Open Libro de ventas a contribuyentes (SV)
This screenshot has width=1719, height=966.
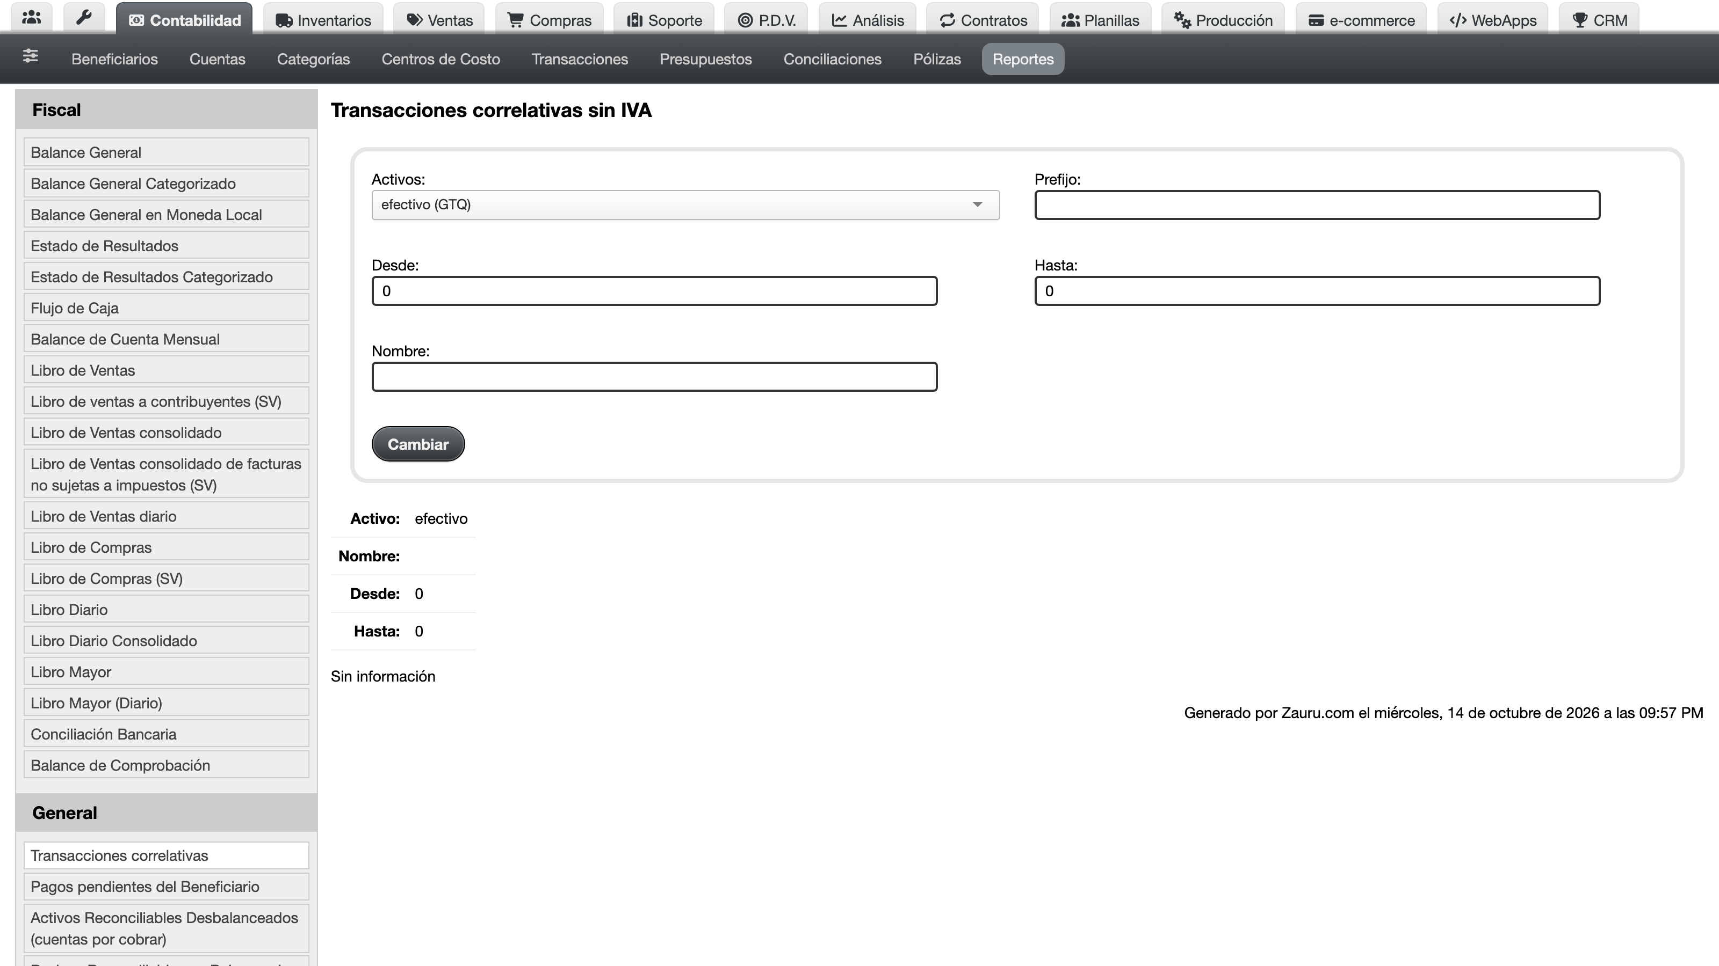point(166,401)
